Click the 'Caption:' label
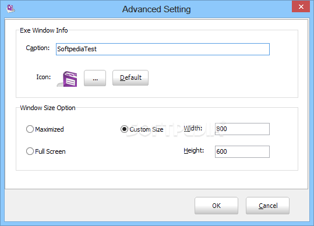Viewport: 314px width, 226px height. tap(38, 48)
